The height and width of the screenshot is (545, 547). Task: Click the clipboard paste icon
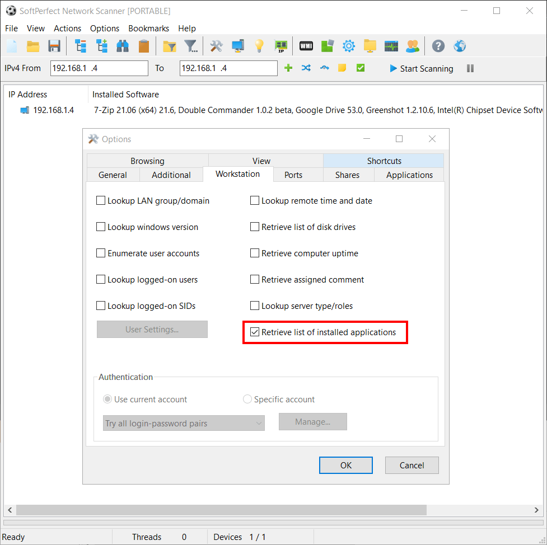pyautogui.click(x=144, y=46)
